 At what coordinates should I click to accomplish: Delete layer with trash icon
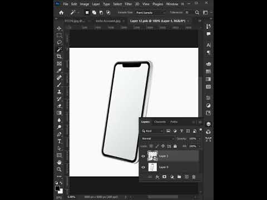pyautogui.click(x=194, y=177)
